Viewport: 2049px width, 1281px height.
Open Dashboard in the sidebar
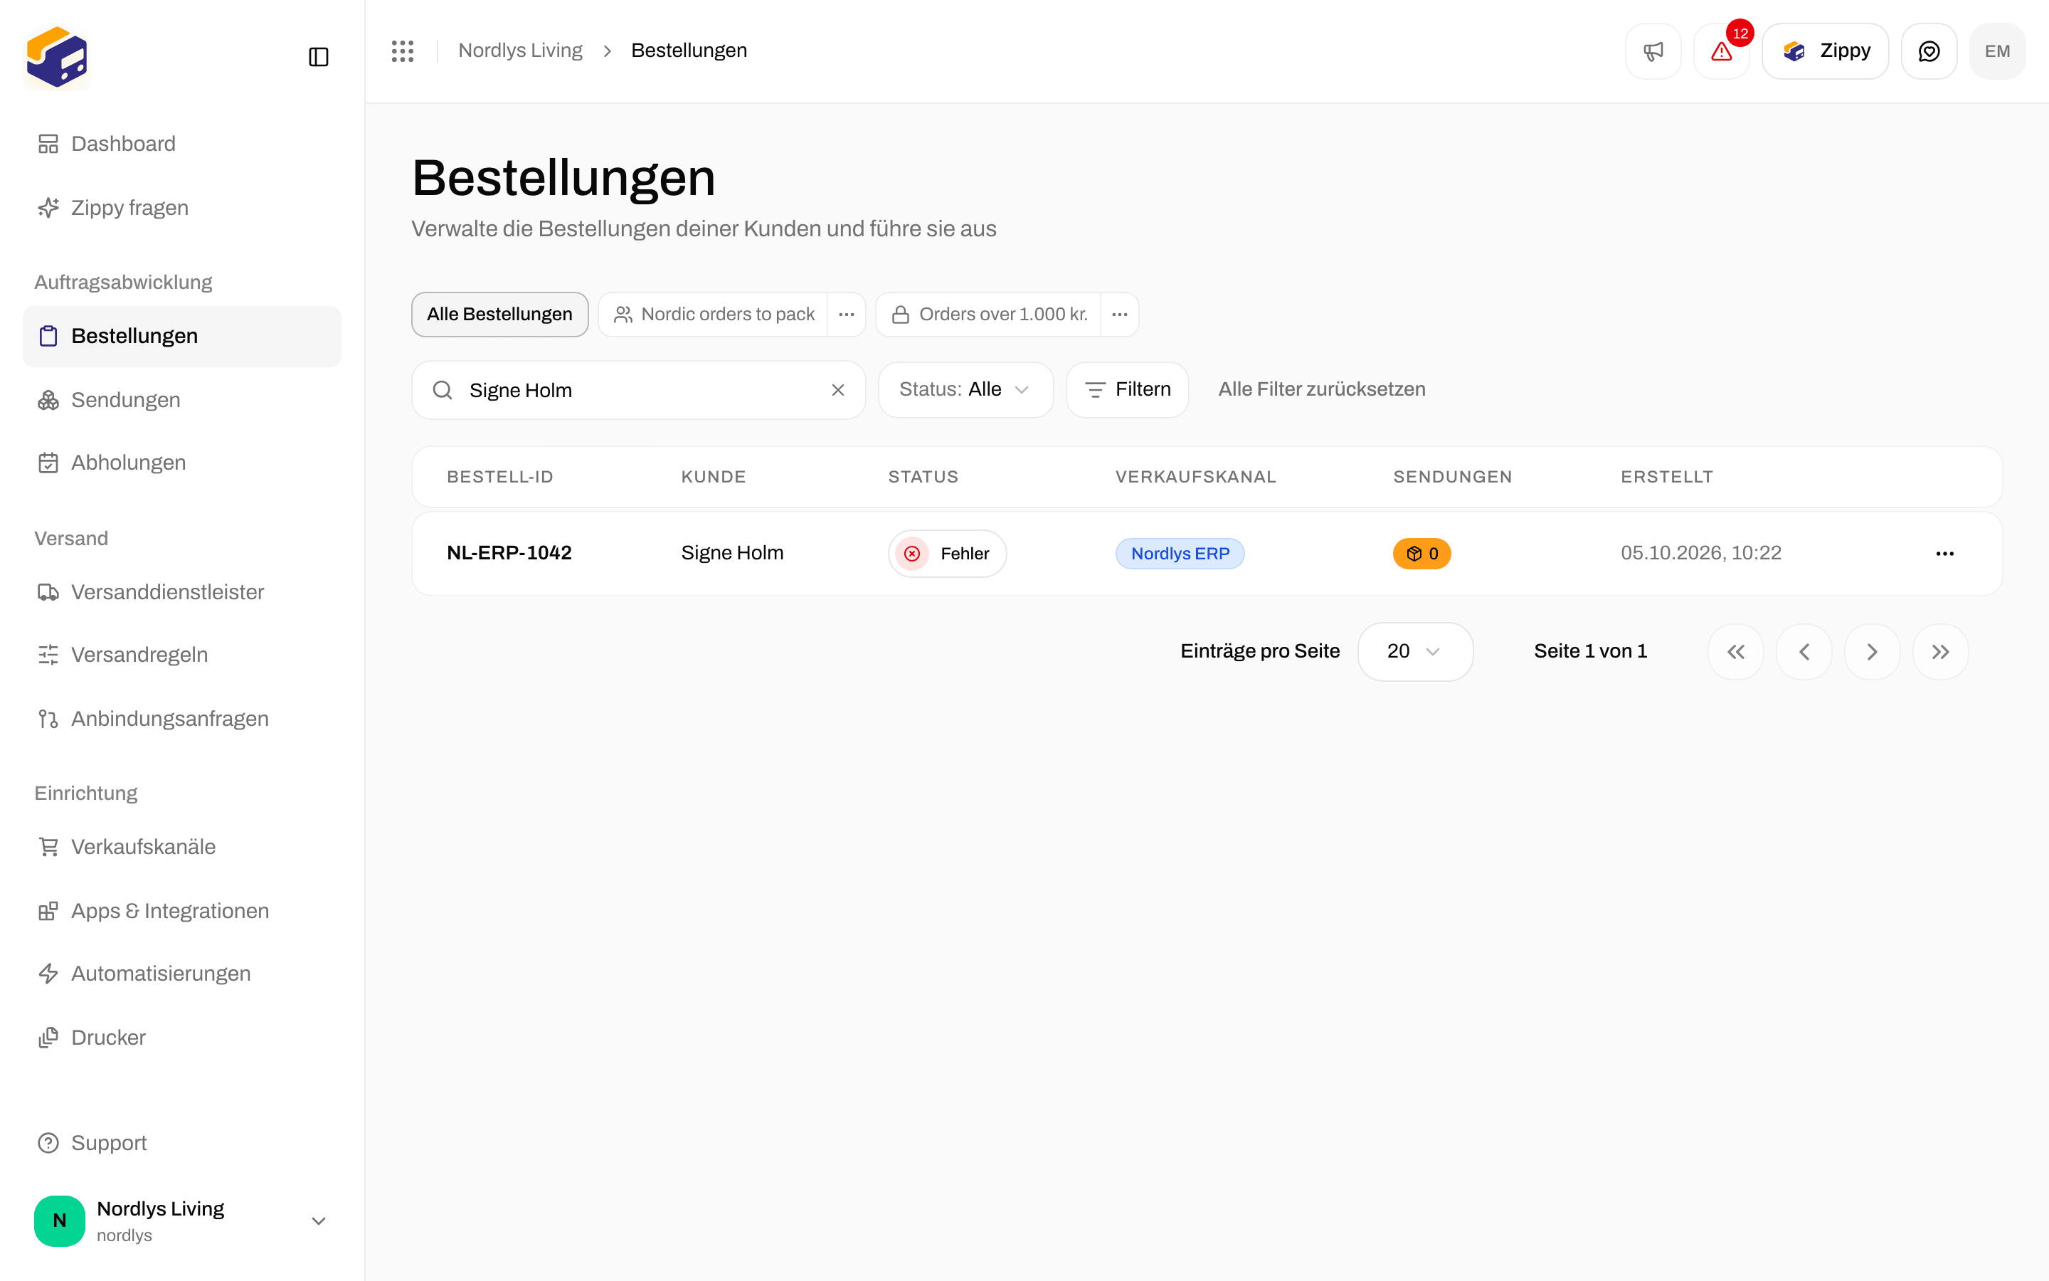point(181,144)
